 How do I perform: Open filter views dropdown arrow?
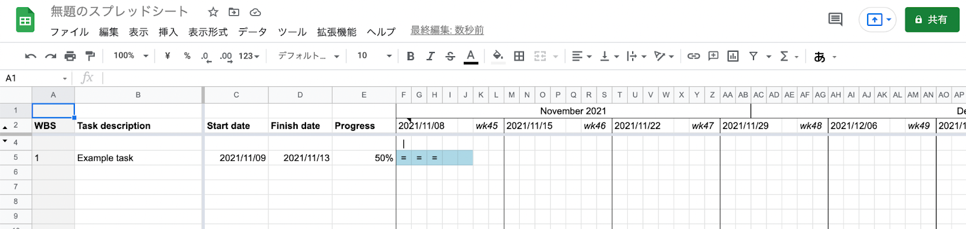coord(769,57)
